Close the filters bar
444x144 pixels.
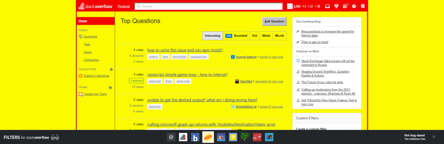[x=434, y=137]
